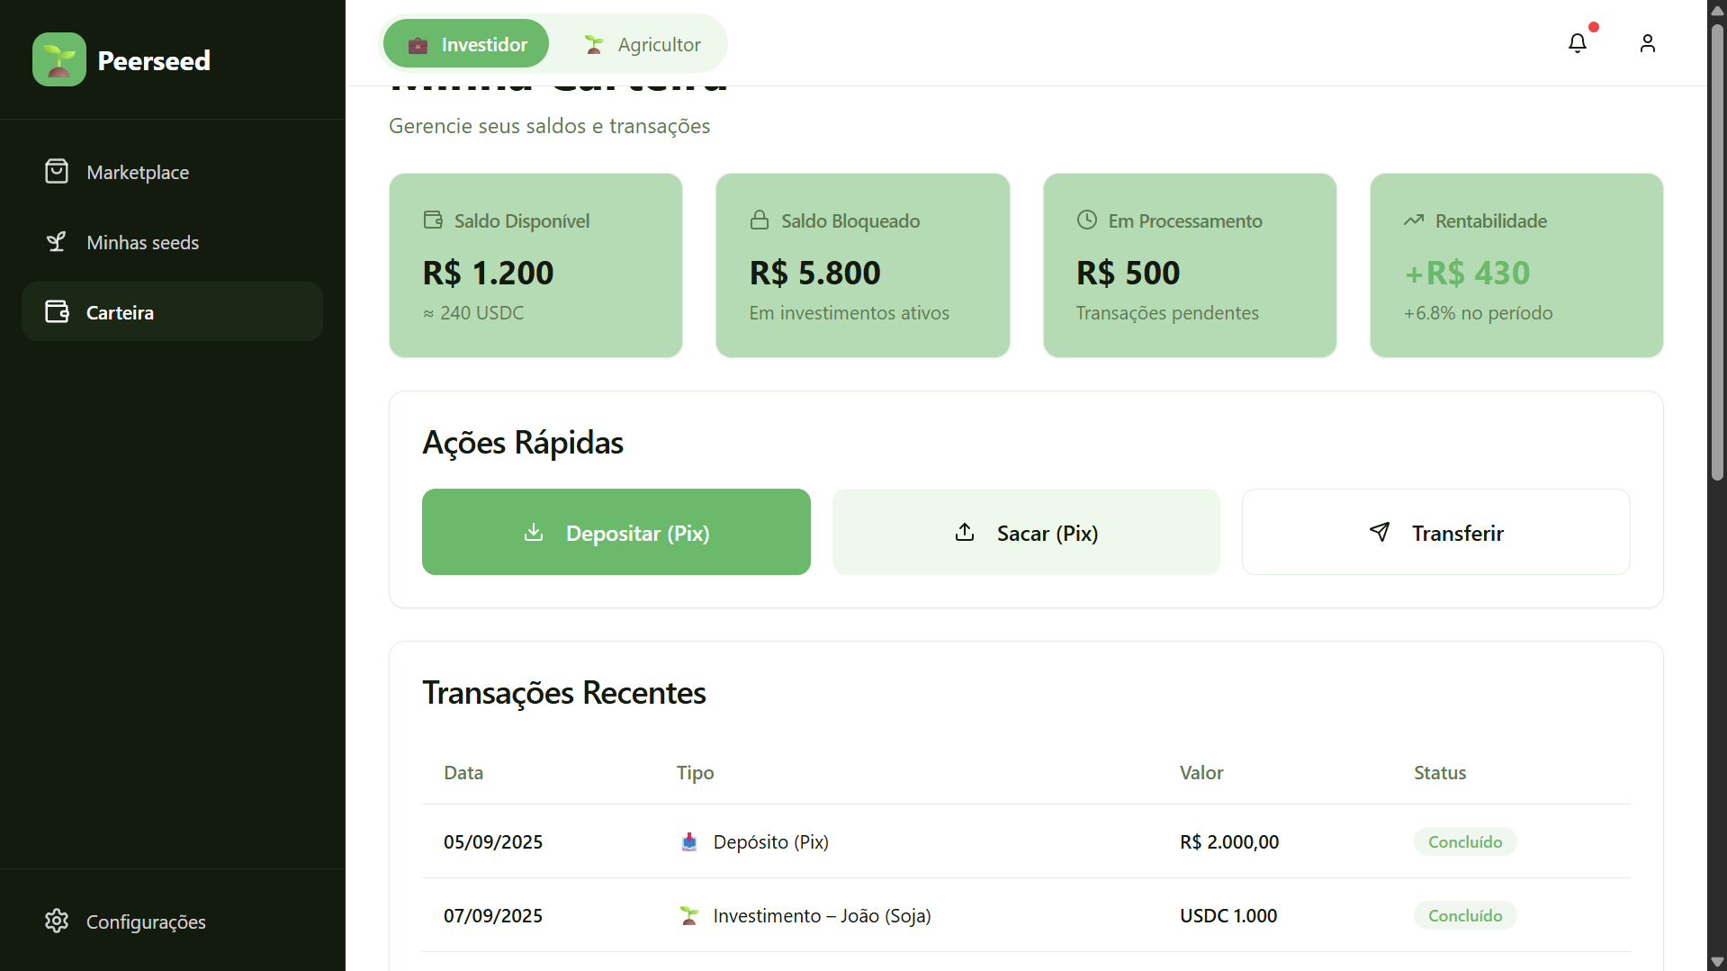Open the user profile icon
Viewport: 1727px width, 971px height.
1647,43
